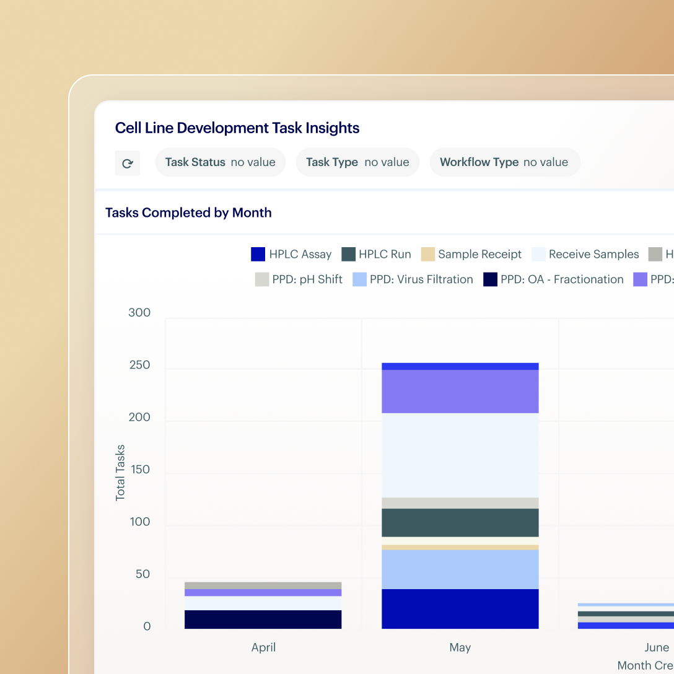Click the HPLC Assay legend swatch

coord(258,254)
